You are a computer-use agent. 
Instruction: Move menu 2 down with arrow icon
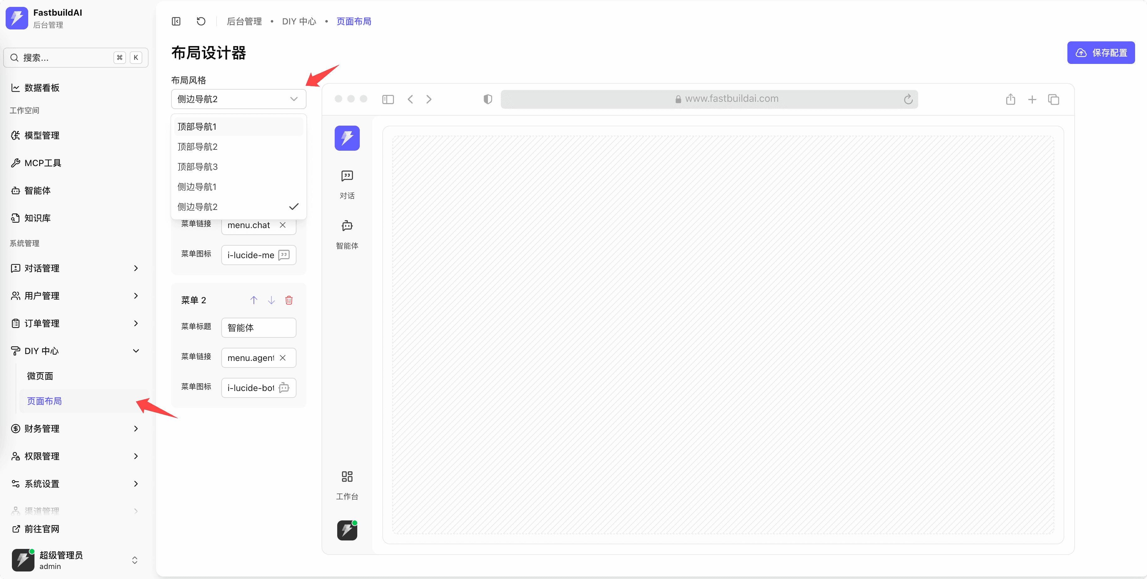click(x=271, y=300)
